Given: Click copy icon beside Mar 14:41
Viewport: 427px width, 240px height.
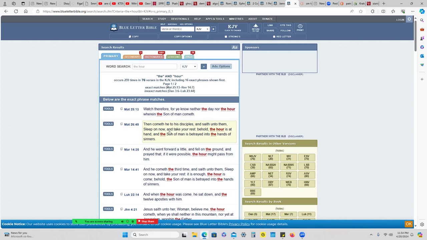Looking at the screenshot, I should click(121, 169).
